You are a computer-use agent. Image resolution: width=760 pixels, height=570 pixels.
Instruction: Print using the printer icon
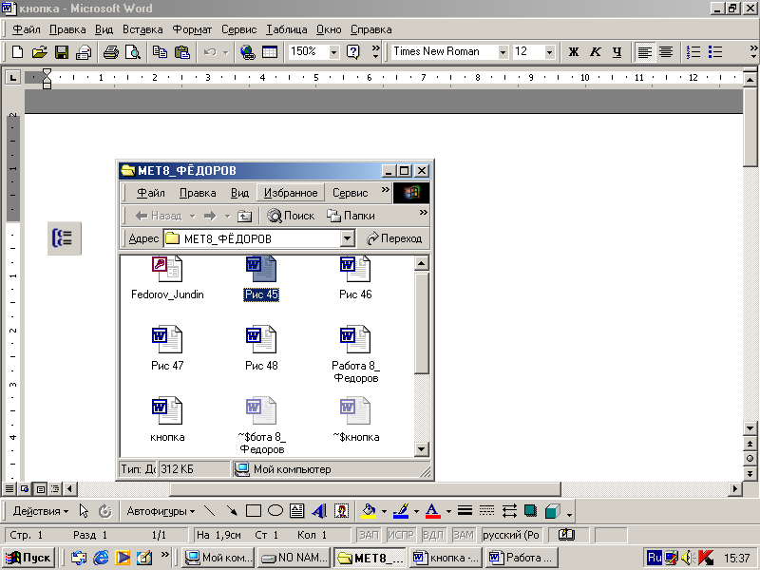click(x=111, y=52)
